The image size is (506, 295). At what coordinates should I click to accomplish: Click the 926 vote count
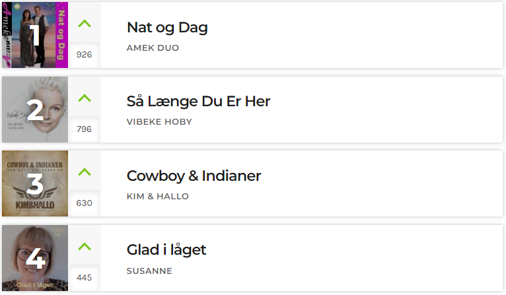tap(85, 55)
